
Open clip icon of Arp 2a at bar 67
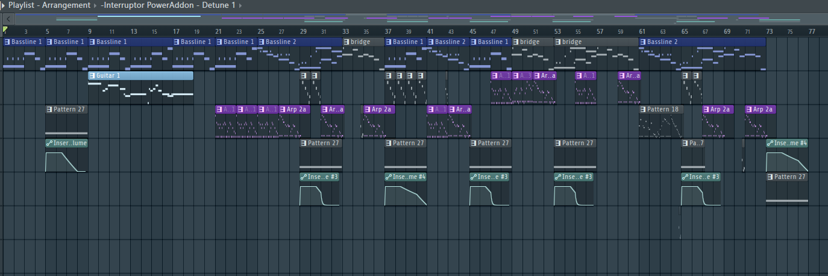point(706,110)
